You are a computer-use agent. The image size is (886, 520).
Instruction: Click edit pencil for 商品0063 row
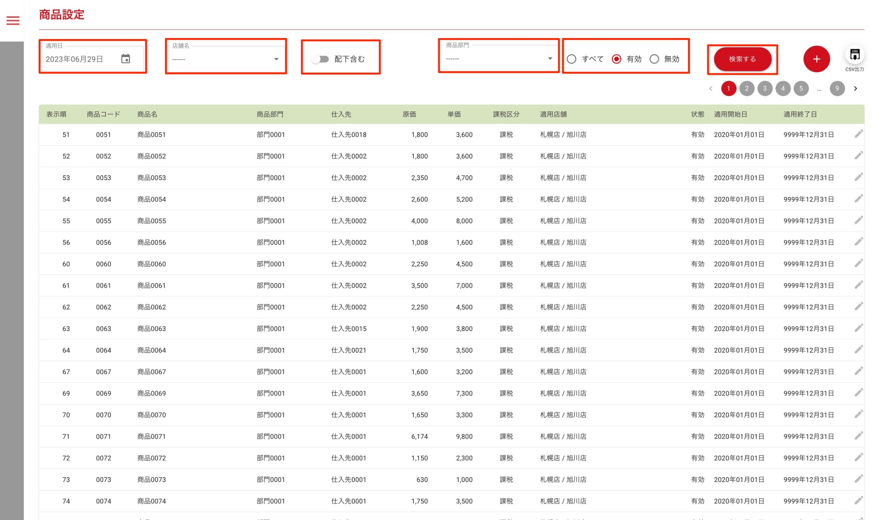(x=858, y=328)
